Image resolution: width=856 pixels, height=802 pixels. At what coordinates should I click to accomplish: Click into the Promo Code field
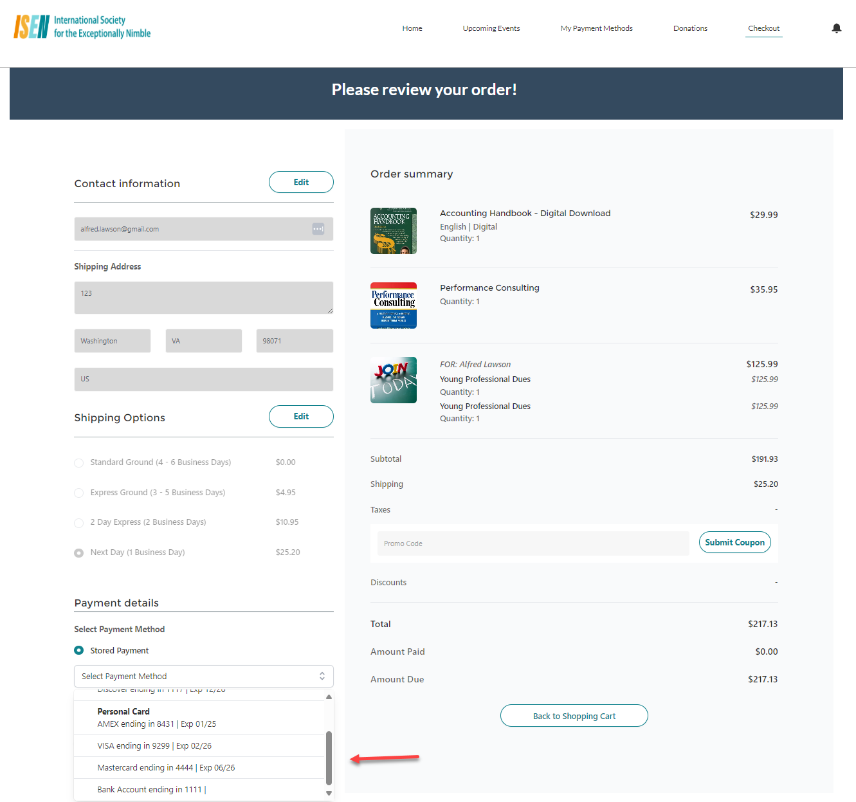533,543
